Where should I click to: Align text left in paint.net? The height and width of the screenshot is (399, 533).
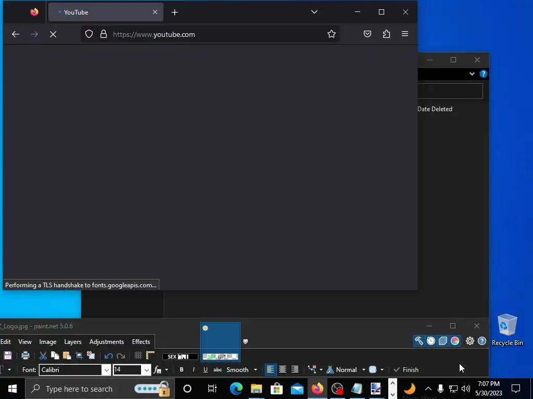click(270, 369)
